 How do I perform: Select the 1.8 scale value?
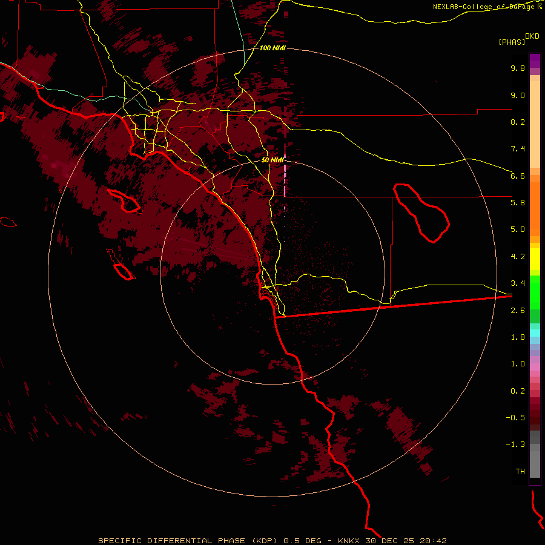point(518,337)
